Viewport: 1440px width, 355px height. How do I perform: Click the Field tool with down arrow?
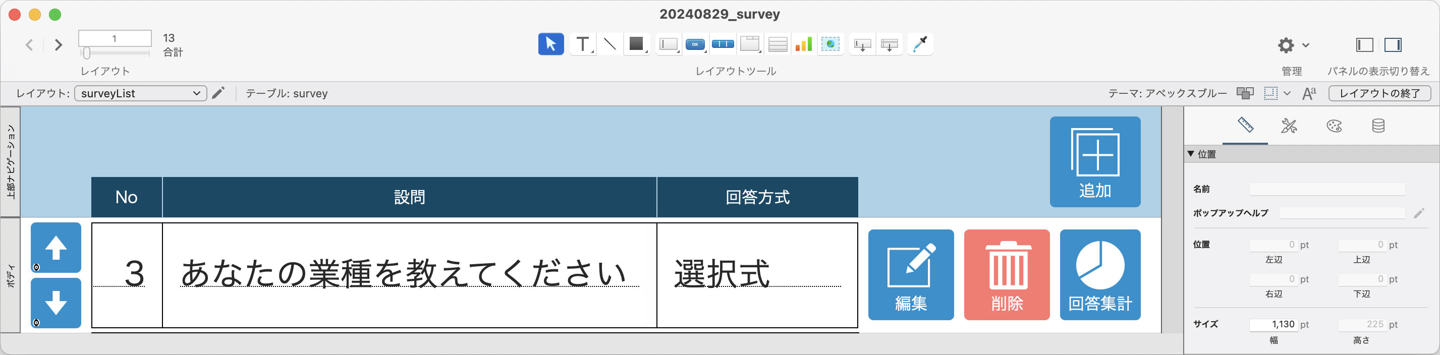(863, 44)
